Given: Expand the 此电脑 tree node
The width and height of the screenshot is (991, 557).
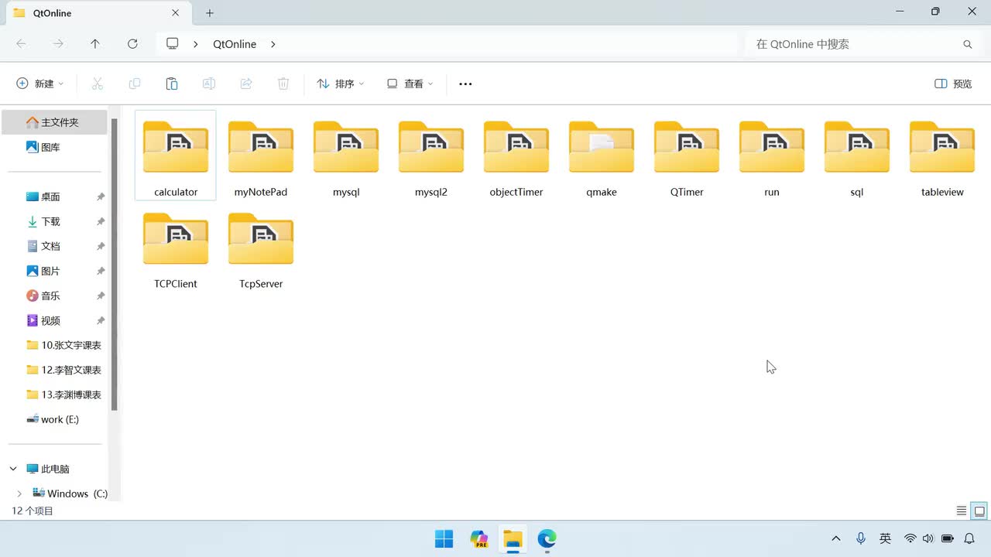Looking at the screenshot, I should pyautogui.click(x=13, y=469).
